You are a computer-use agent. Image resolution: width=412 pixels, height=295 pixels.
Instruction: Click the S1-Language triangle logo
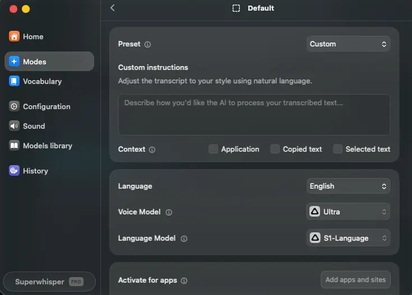(x=315, y=238)
